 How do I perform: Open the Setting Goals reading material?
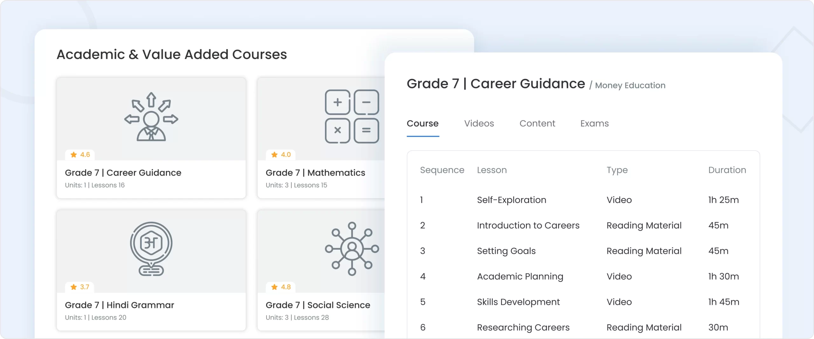506,251
